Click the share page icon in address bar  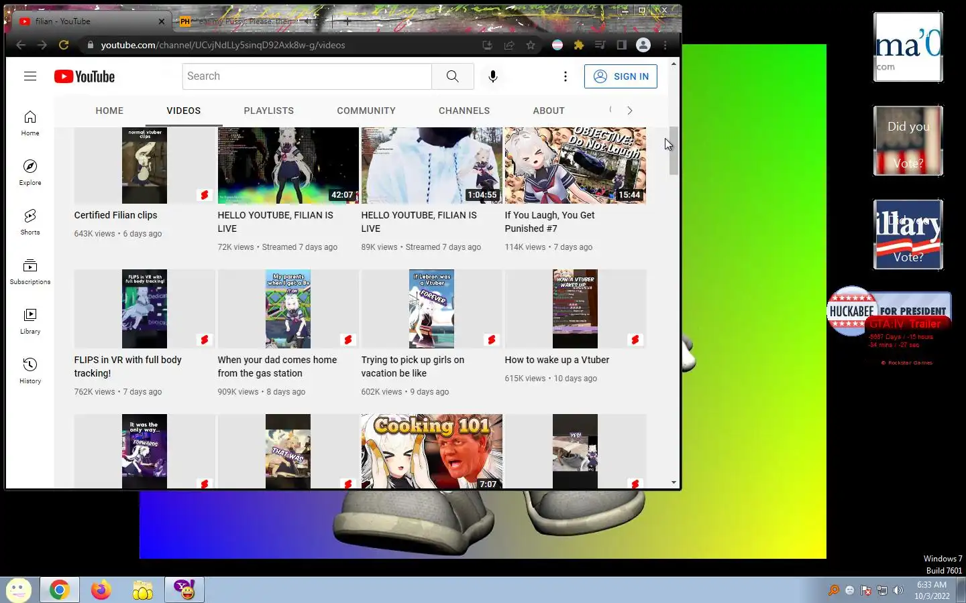coord(509,45)
